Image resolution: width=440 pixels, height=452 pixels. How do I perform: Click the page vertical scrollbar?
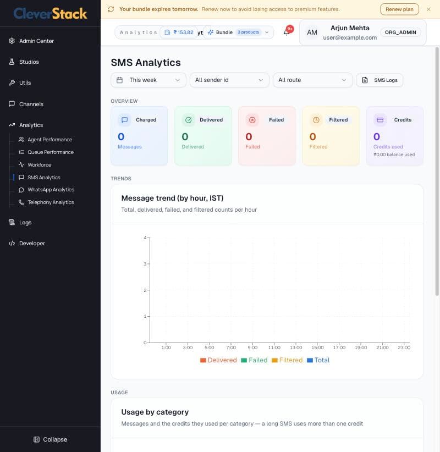437,172
